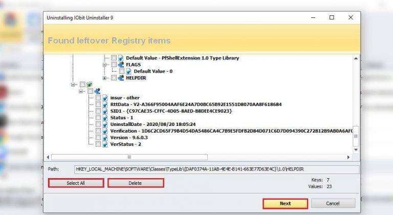Click the SID1 value icon
Viewport: 393px width, 215px height.
[x=106, y=111]
